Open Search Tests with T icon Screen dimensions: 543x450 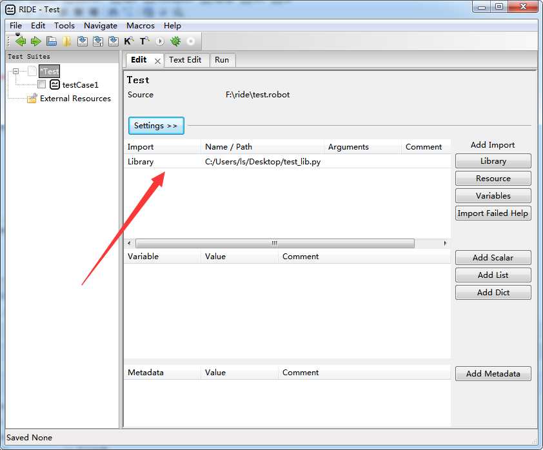coord(144,41)
